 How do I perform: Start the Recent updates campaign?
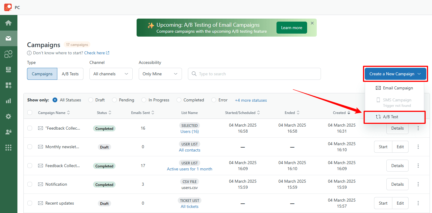[383, 203]
